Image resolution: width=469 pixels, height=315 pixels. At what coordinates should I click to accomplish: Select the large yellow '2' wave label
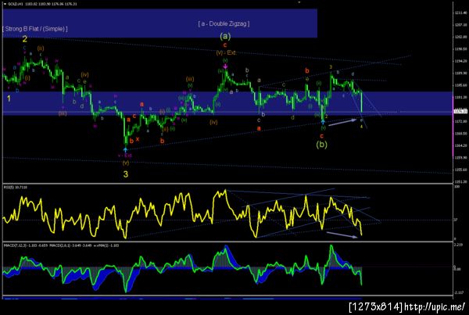tap(25, 39)
